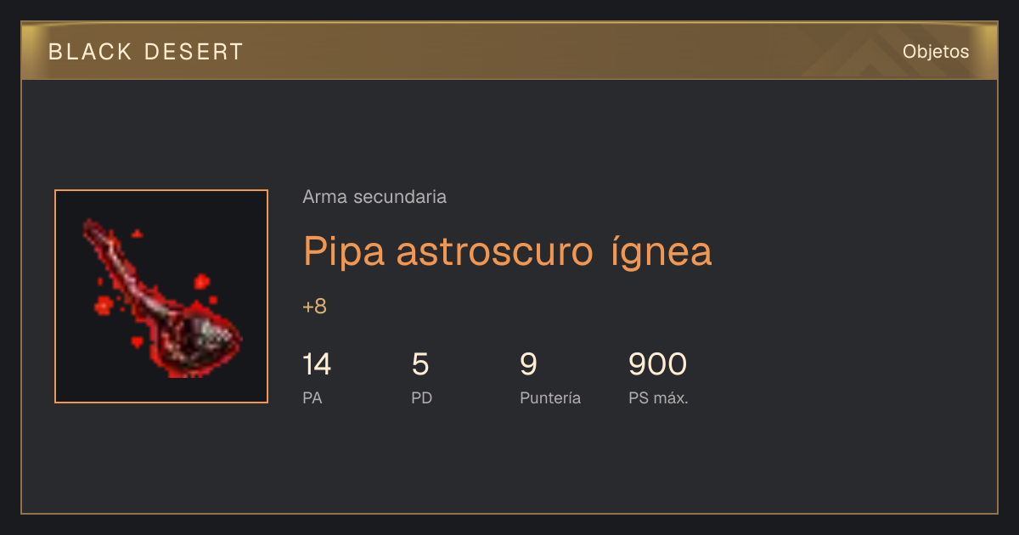The image size is (1019, 535).
Task: Select the PA value 14
Action: click(x=317, y=364)
